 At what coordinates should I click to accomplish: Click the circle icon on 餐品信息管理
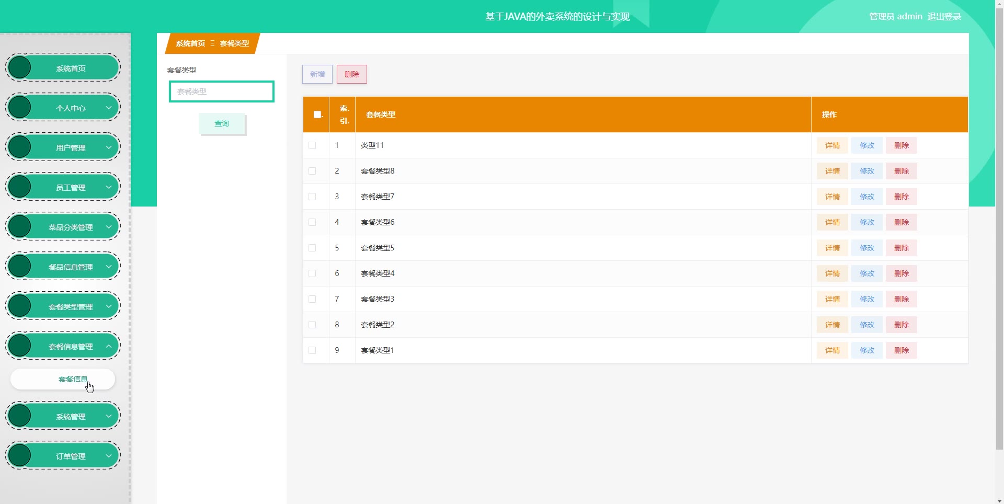20,266
